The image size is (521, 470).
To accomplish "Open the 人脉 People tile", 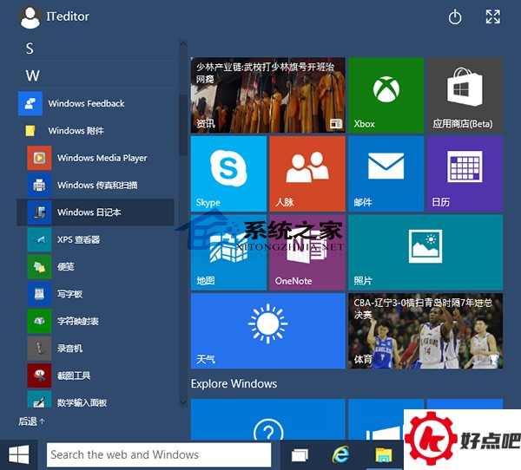I will (307, 173).
